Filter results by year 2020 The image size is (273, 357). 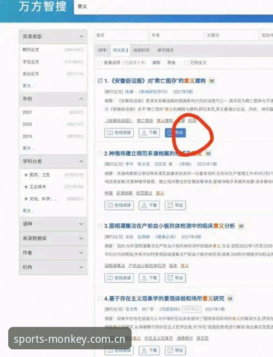[27, 124]
